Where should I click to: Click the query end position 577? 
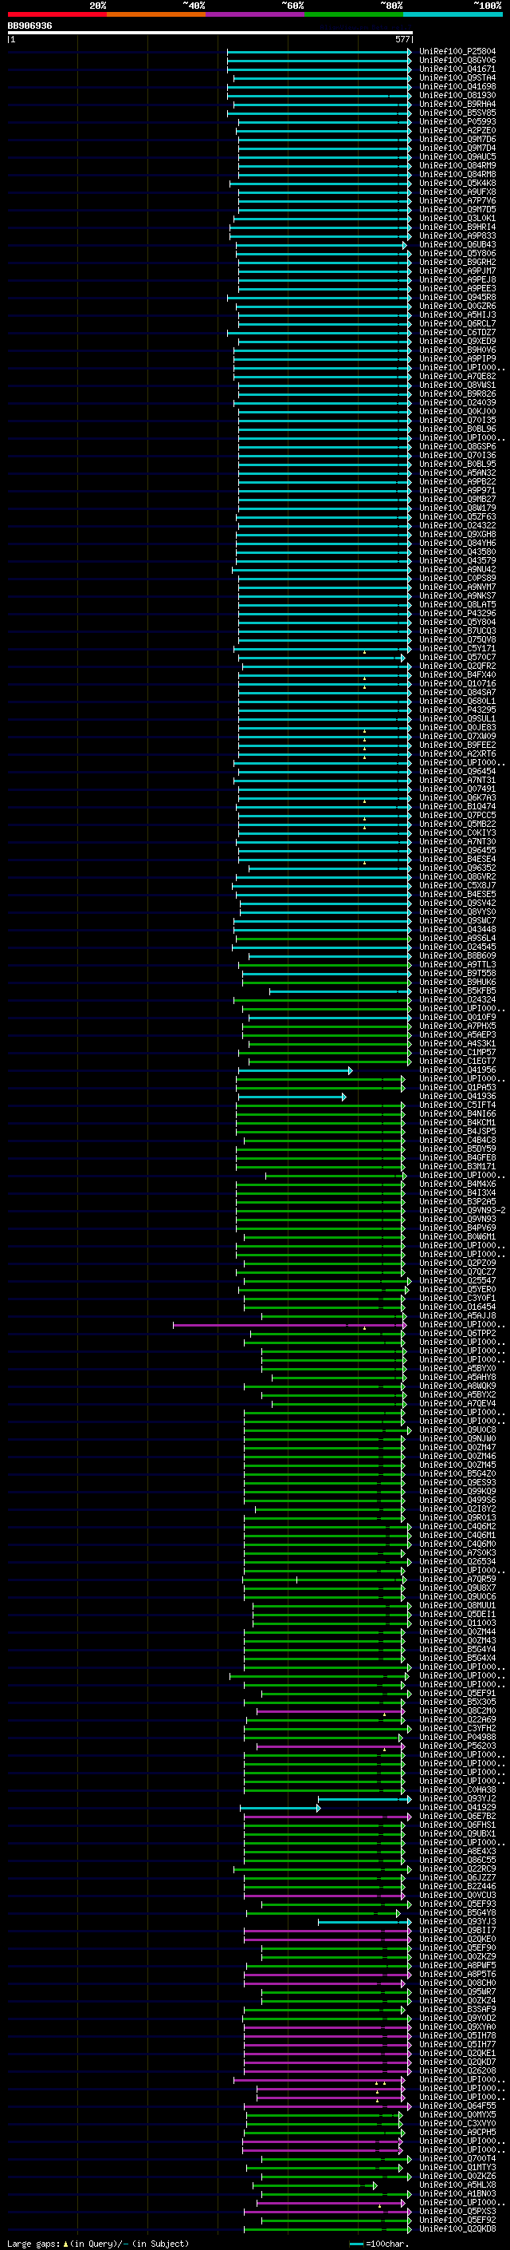(402, 39)
